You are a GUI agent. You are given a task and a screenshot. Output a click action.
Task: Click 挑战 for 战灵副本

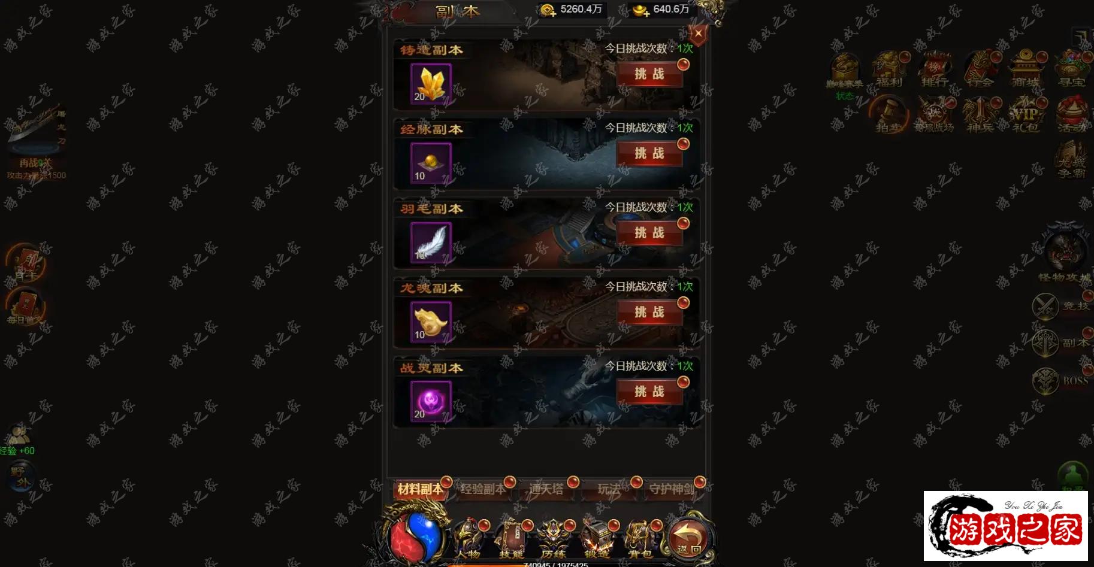(649, 392)
